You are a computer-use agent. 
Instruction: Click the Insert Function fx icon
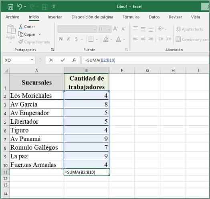point(74,60)
